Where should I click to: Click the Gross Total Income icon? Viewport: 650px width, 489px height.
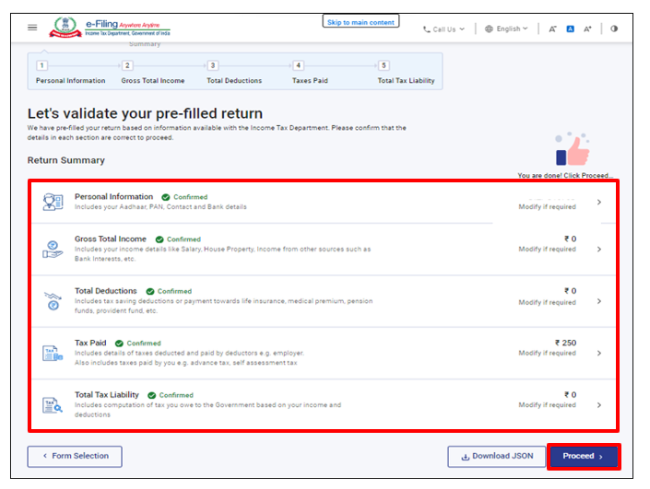coord(53,249)
